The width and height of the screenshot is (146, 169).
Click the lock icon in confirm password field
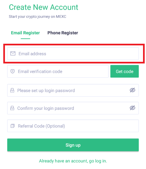pyautogui.click(x=12, y=108)
